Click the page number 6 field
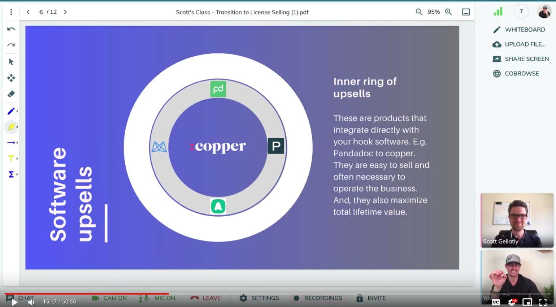 click(x=41, y=12)
